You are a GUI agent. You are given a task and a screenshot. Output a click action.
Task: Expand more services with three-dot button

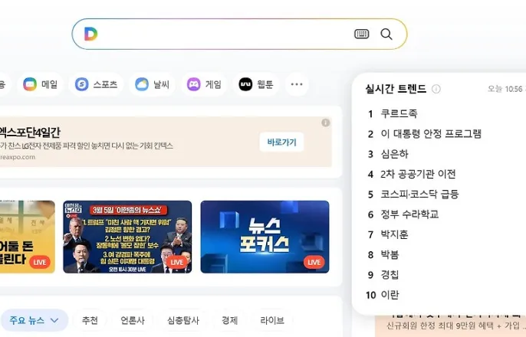point(297,84)
